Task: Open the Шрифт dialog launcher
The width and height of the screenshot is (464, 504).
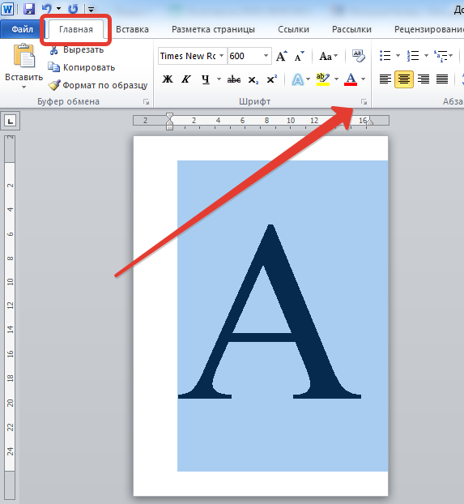Action: pos(364,102)
